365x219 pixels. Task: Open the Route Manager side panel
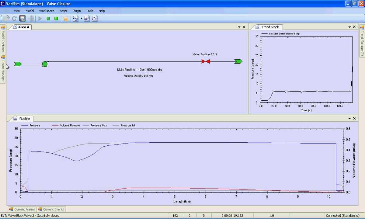tap(3, 69)
